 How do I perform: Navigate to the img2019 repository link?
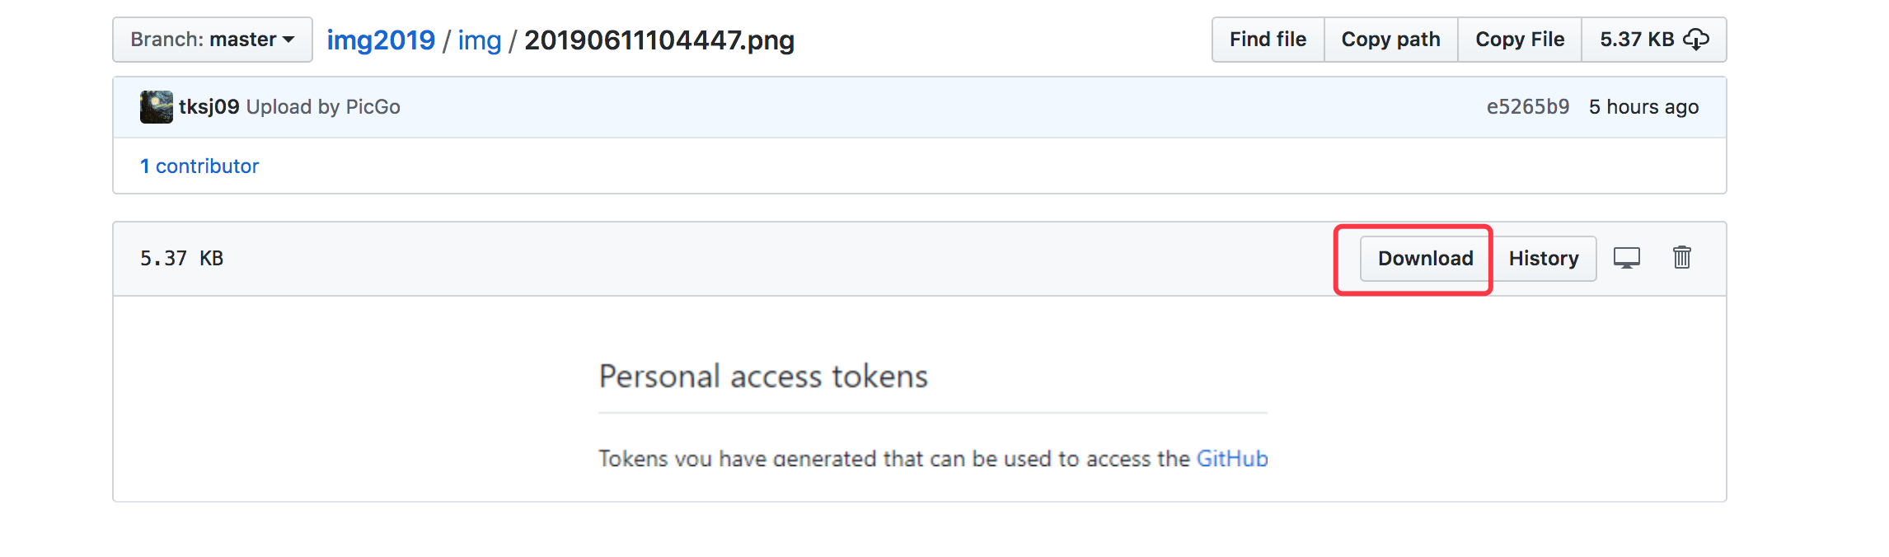(x=381, y=40)
